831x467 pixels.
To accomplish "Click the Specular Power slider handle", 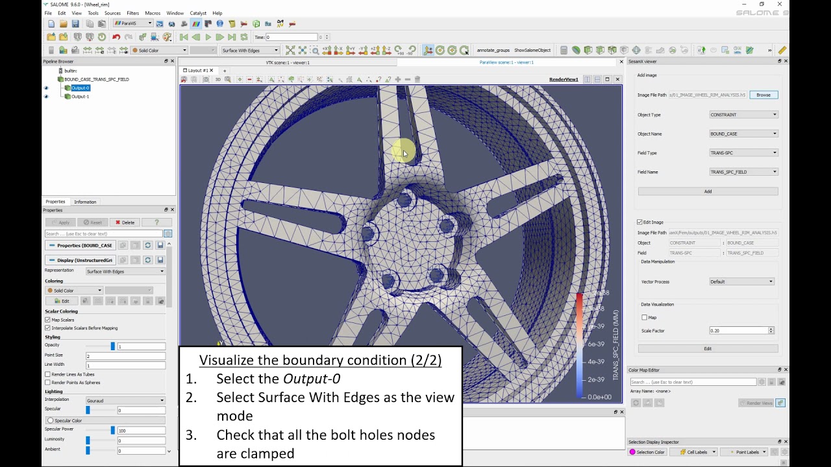I will 112,430.
